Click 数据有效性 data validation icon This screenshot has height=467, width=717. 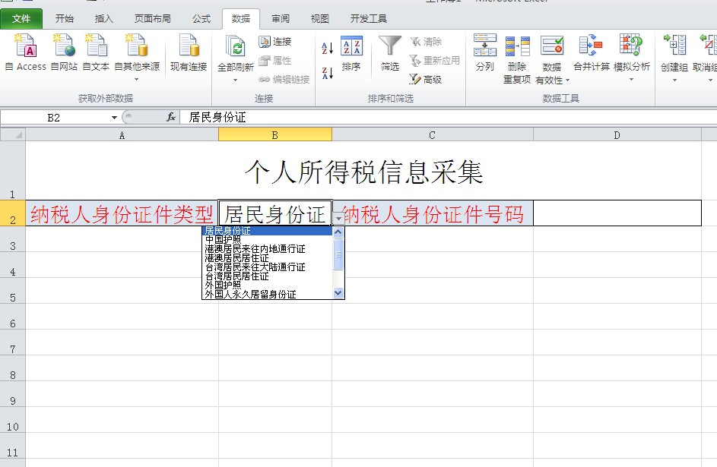[x=552, y=46]
